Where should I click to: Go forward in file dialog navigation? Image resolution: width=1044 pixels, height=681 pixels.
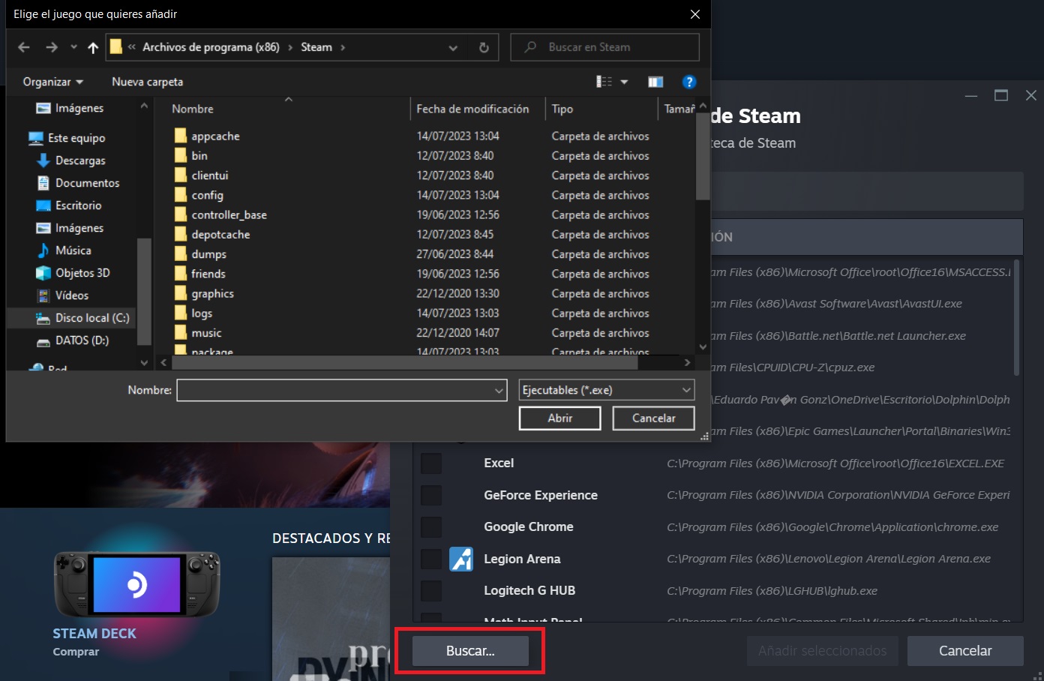click(51, 47)
